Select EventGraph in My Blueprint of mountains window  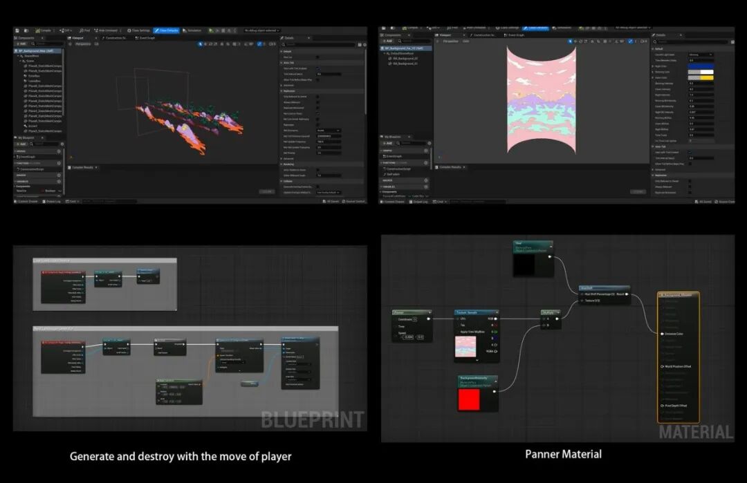click(x=26, y=157)
